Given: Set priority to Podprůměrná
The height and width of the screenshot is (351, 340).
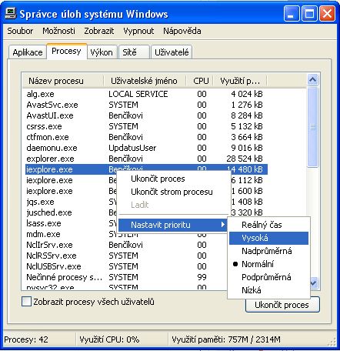Looking at the screenshot, I should pos(268,277).
